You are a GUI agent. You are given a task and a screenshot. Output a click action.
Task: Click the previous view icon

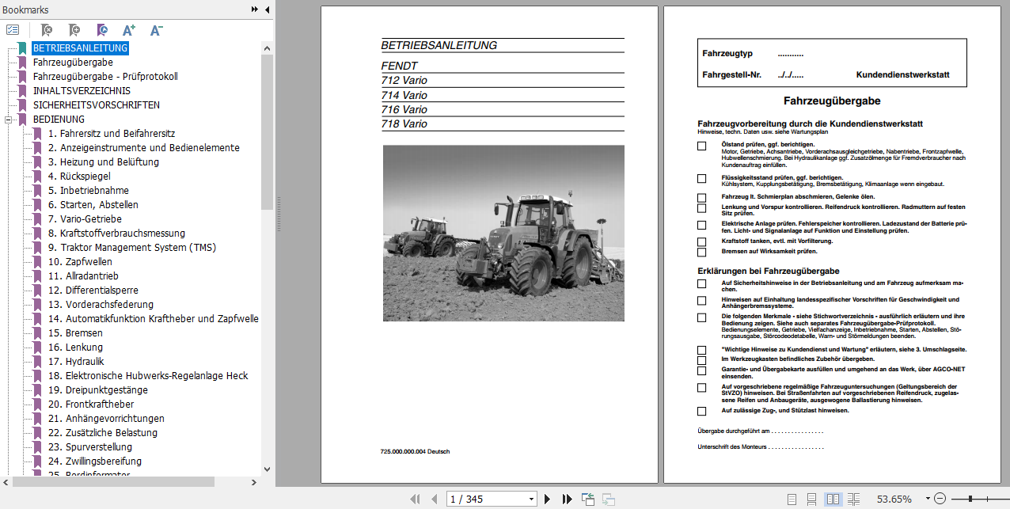tap(588, 499)
